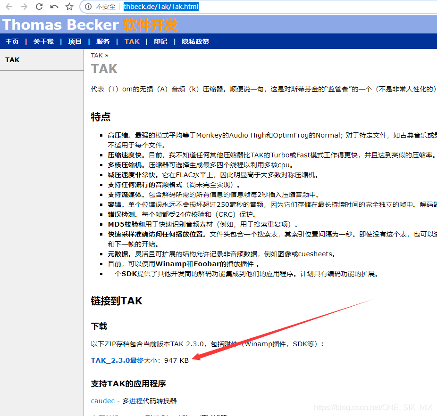Select TAK in the left sidebar
Image resolution: width=437 pixels, height=416 pixels.
coord(13,60)
